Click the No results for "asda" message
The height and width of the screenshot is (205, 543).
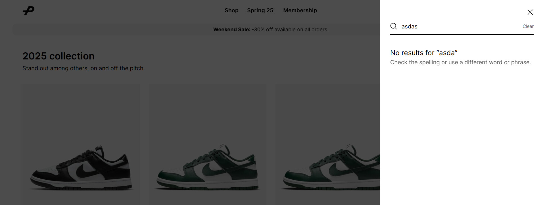point(424,53)
